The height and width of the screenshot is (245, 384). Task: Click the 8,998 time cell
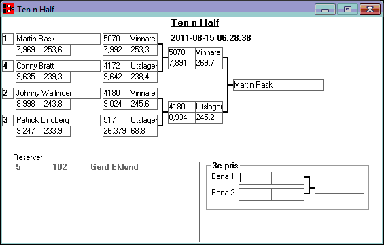[29, 104]
